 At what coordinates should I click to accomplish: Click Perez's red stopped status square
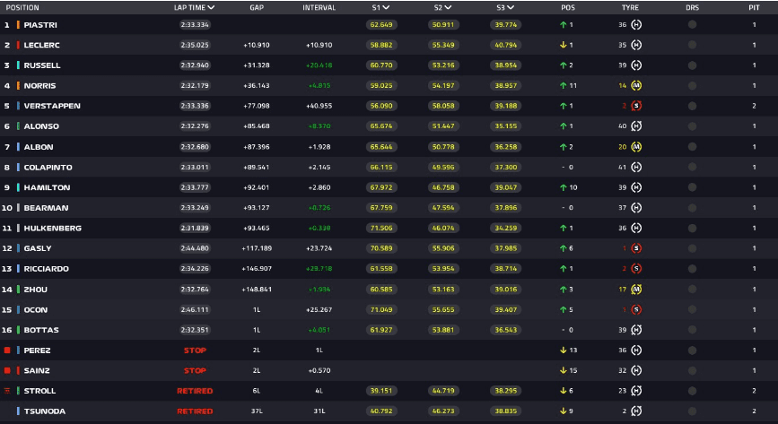click(x=7, y=350)
